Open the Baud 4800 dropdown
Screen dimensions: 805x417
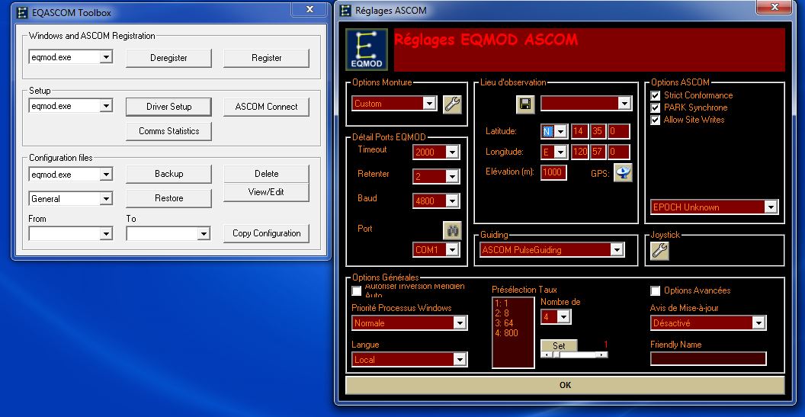[452, 201]
